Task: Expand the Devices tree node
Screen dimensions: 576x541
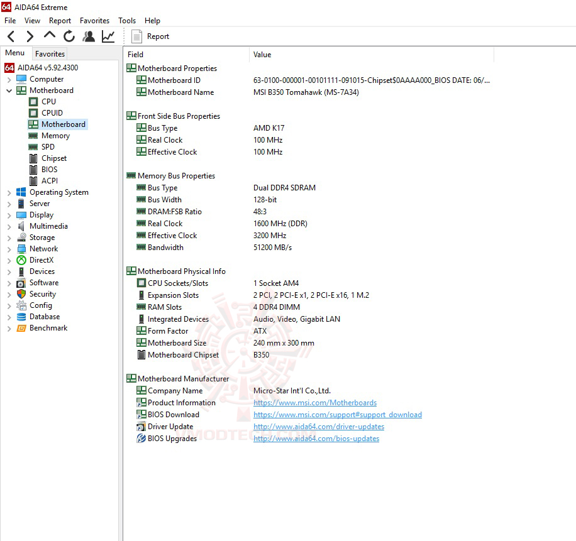Action: point(9,271)
